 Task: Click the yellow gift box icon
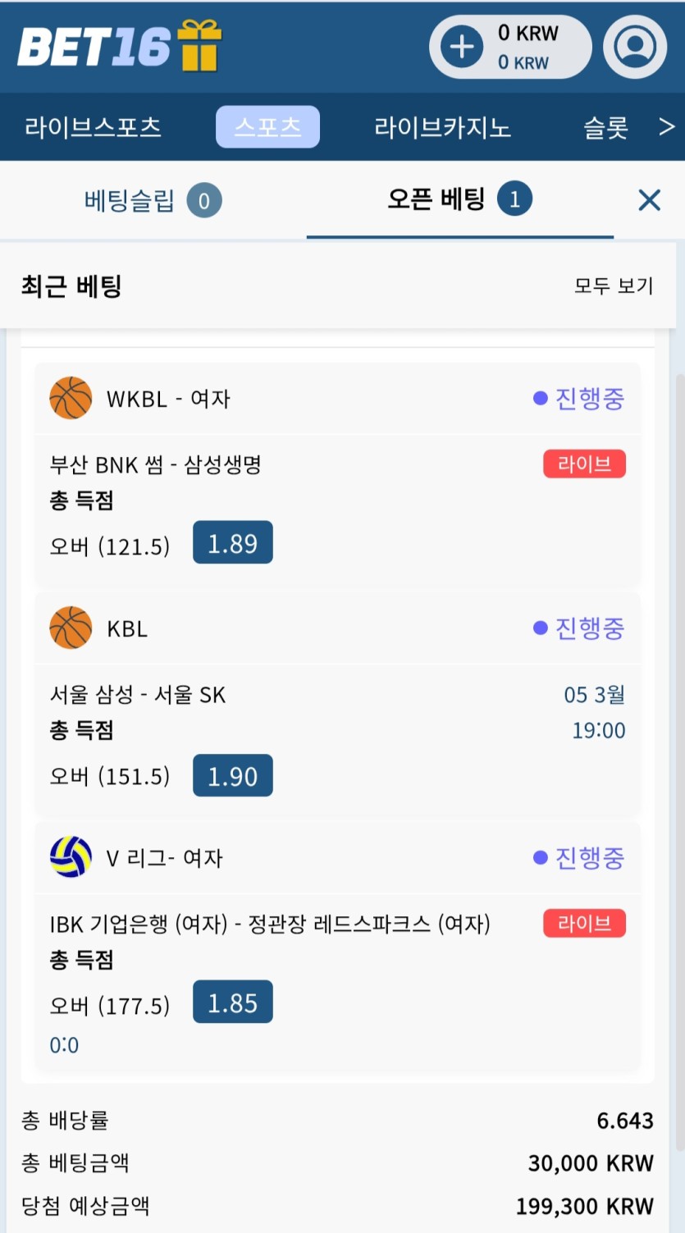coord(200,45)
